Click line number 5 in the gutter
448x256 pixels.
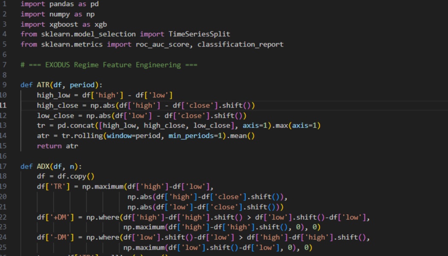4,44
